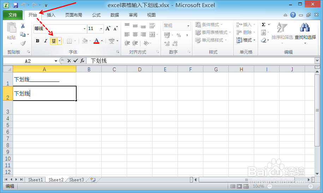Screen dimensions: 323x193
Task: Select the Format Painter brush
Action: click(x=23, y=43)
